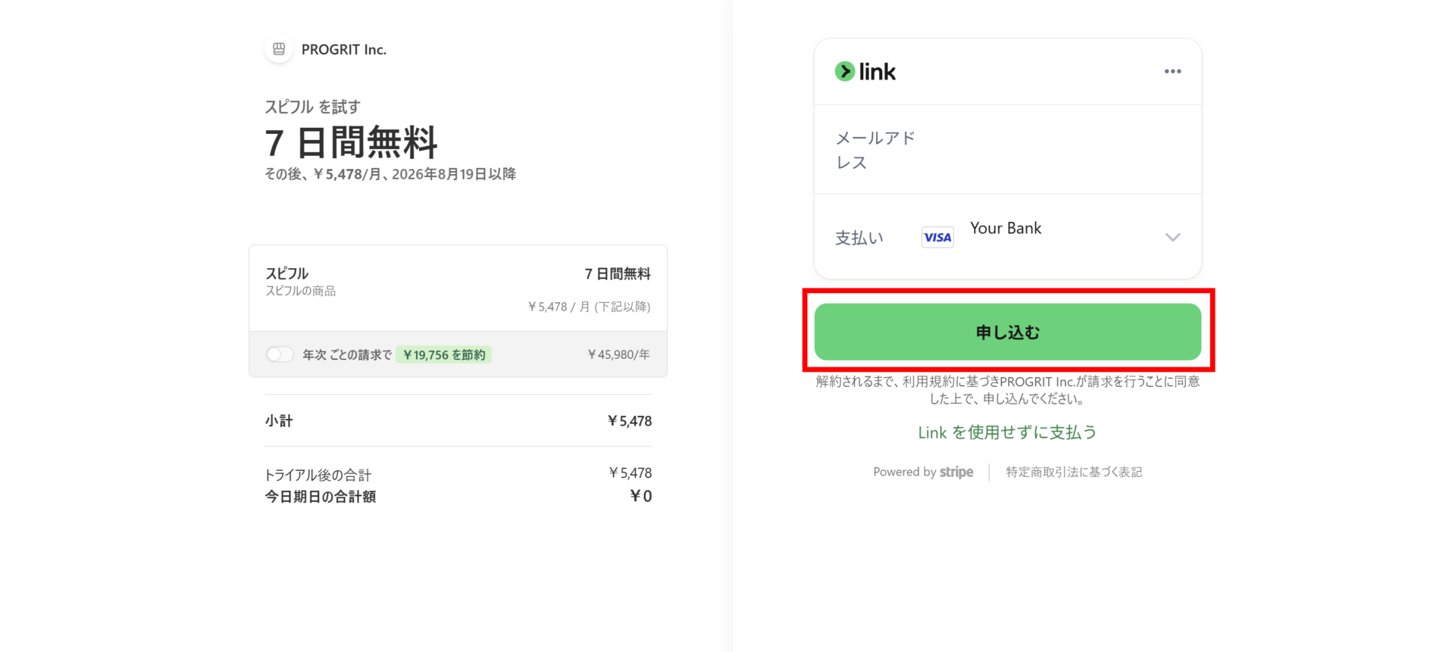The image size is (1455, 652).
Task: Click the メールアドレス email field
Action: click(x=1007, y=150)
